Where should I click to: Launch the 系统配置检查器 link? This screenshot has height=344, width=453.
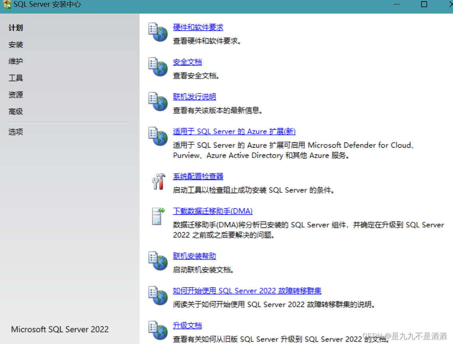tap(198, 176)
